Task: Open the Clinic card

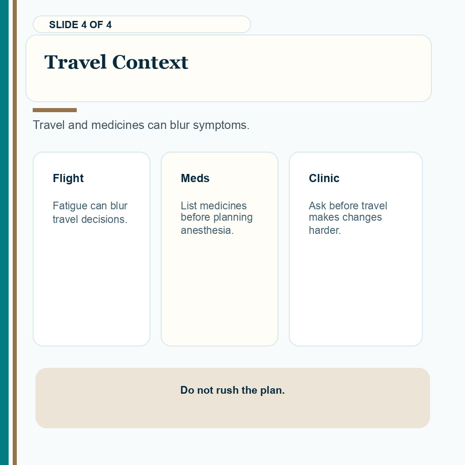Action: click(x=356, y=249)
